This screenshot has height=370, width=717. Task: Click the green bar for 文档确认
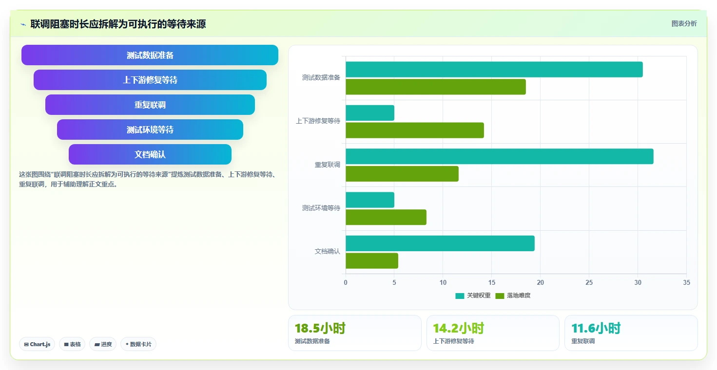[x=372, y=261]
